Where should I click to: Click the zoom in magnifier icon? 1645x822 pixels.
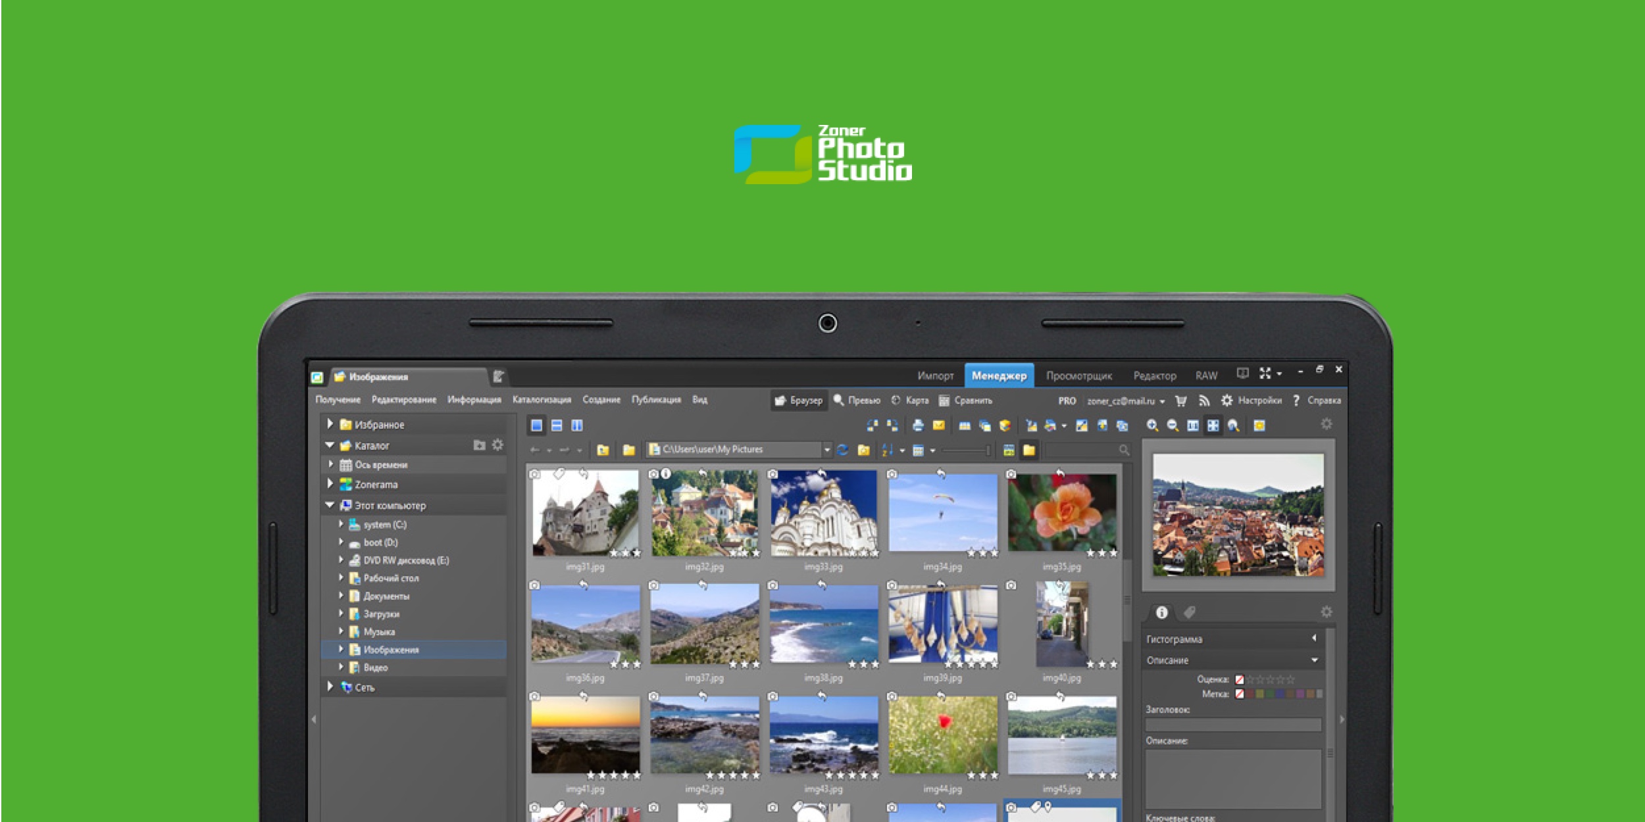[x=1152, y=425]
